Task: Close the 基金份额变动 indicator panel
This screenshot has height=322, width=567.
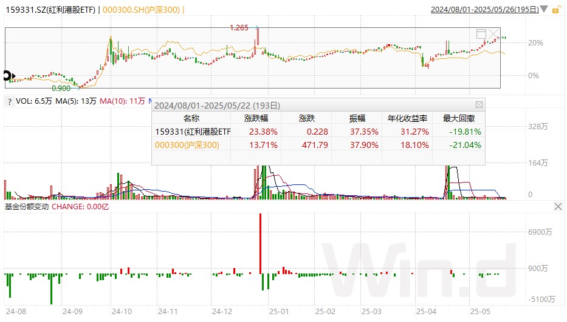Action: pyautogui.click(x=558, y=207)
